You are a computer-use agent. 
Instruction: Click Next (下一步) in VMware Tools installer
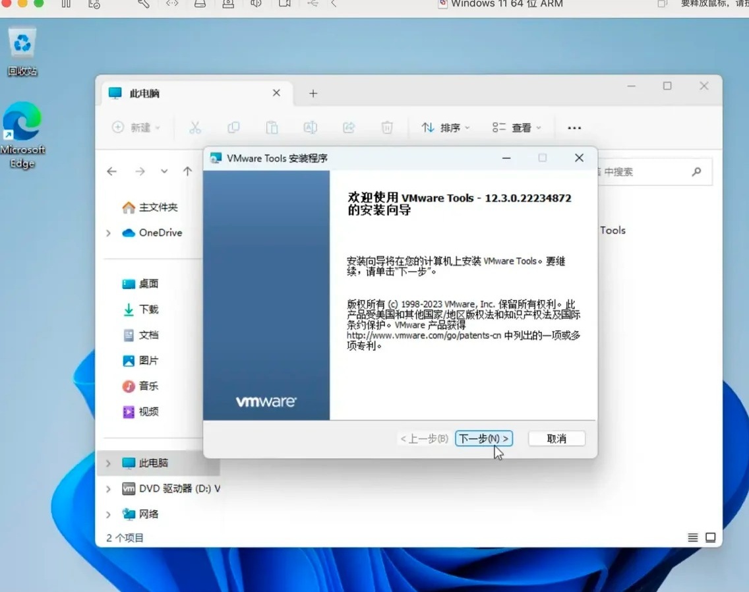483,438
